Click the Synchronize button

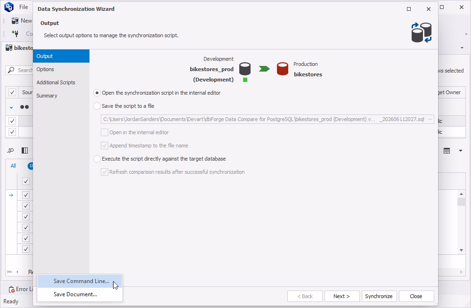(379, 296)
